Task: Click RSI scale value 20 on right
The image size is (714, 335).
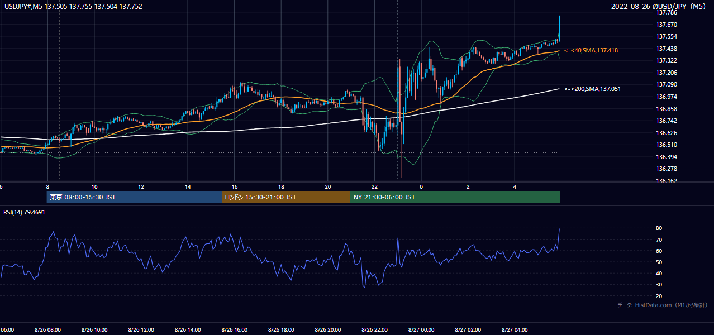Action: pyautogui.click(x=659, y=296)
